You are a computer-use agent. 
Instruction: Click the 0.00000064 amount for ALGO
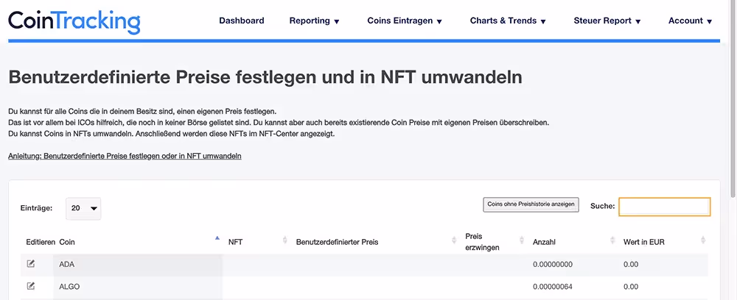(x=553, y=287)
